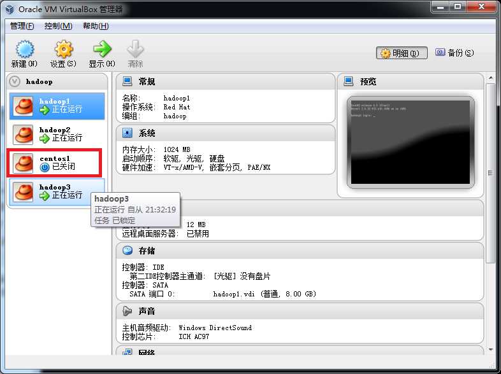Click the VirtualBox title bar cube icon
Viewport: 501px width, 374px height.
[x=10, y=10]
